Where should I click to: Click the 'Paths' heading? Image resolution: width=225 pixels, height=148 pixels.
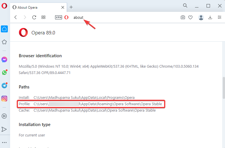[x=24, y=87]
